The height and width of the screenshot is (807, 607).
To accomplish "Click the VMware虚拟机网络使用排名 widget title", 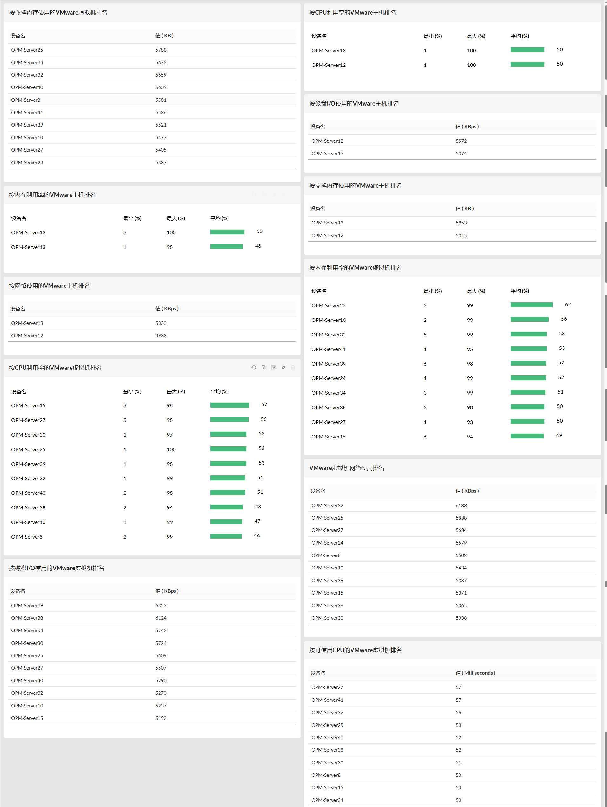I will [x=347, y=468].
